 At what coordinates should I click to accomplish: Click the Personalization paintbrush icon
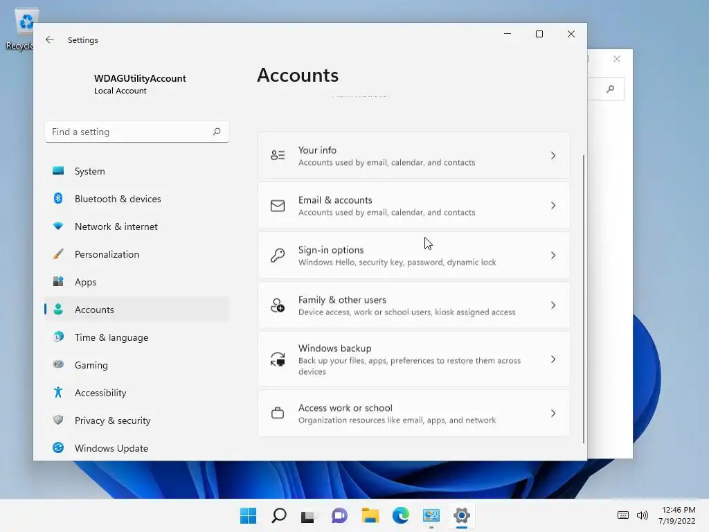[58, 254]
